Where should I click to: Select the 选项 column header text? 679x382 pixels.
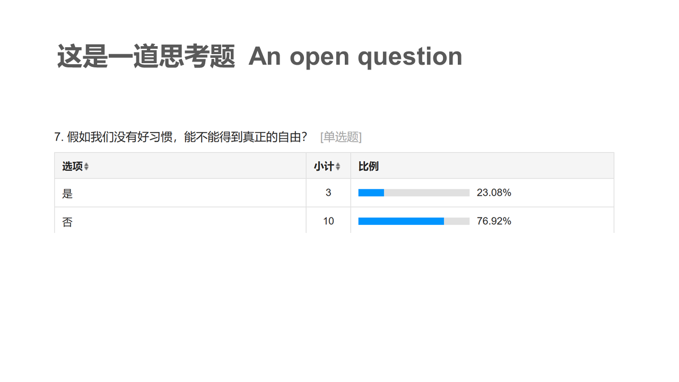[72, 167]
